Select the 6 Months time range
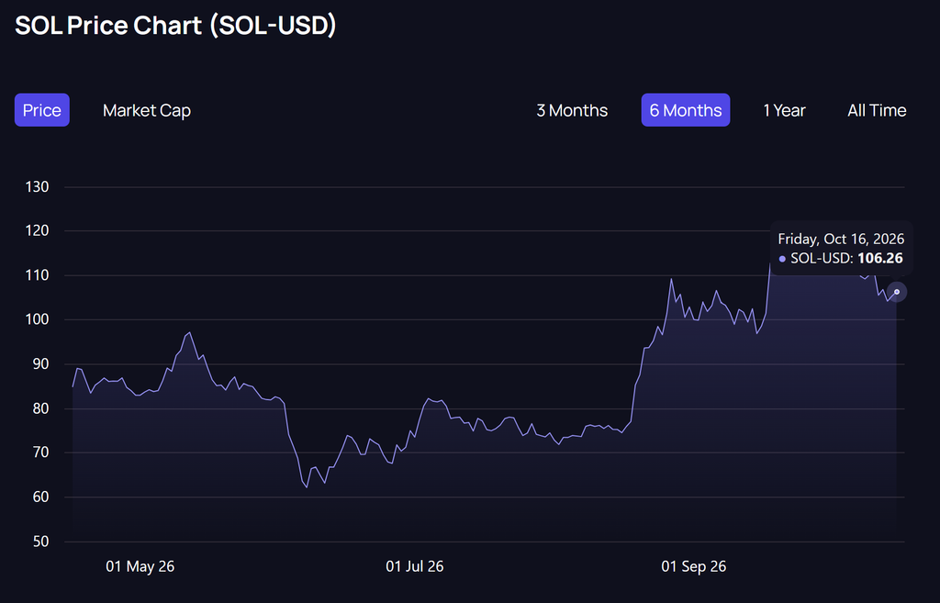Screen dimensions: 940x603 point(686,110)
